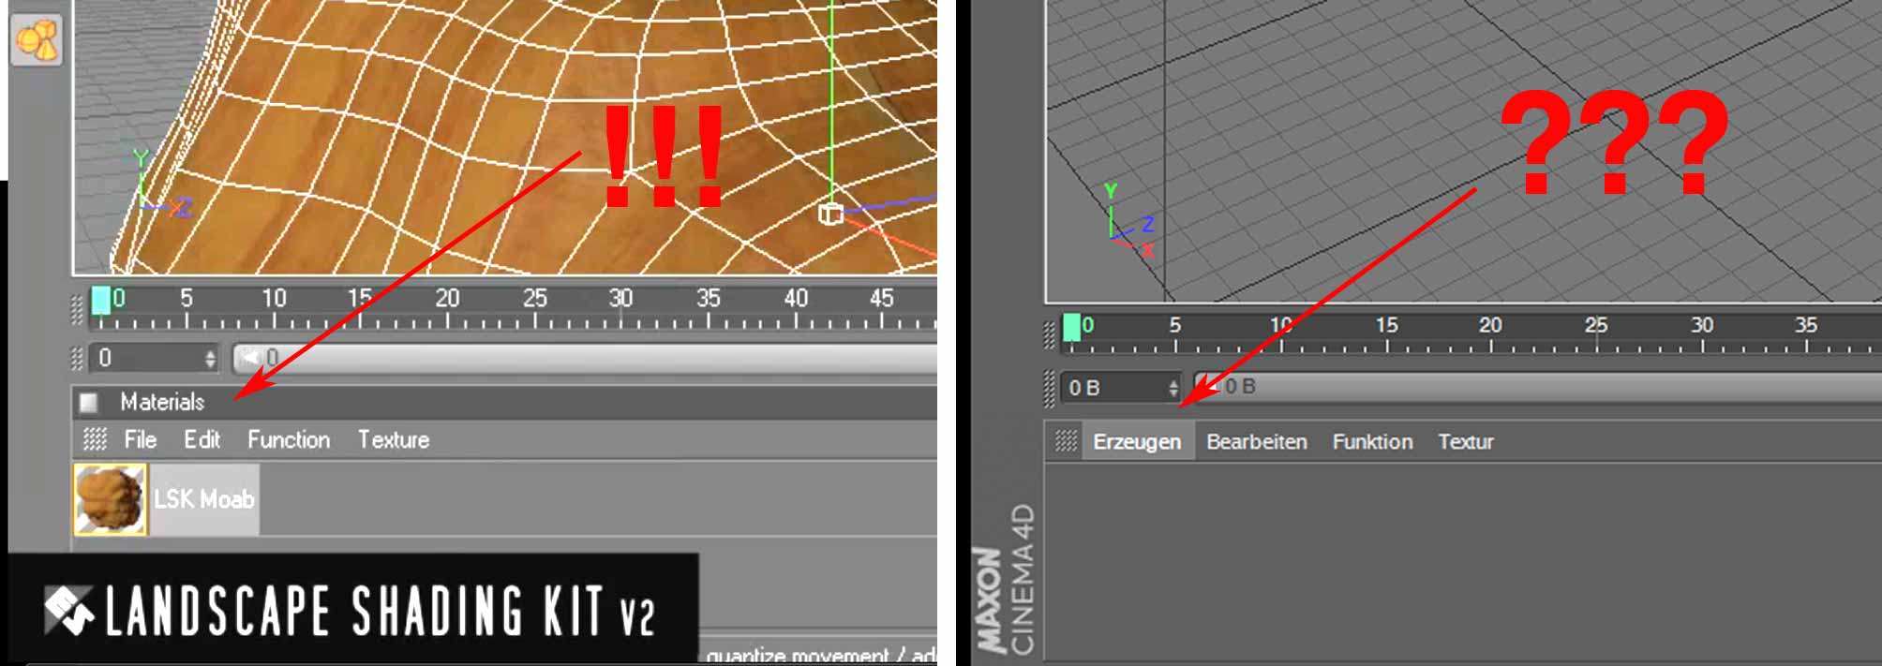Click the green playhead on left timeline
This screenshot has width=1882, height=666.
click(x=100, y=301)
